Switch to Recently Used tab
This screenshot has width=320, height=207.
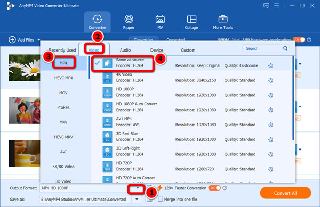62,50
